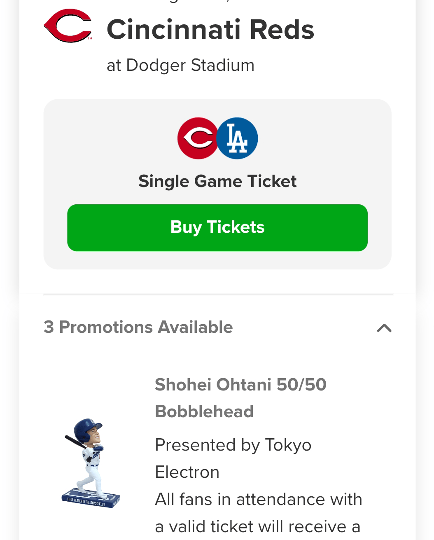Click the "All fans in attendance" description line
Screen dimensions: 434x540
click(x=258, y=499)
